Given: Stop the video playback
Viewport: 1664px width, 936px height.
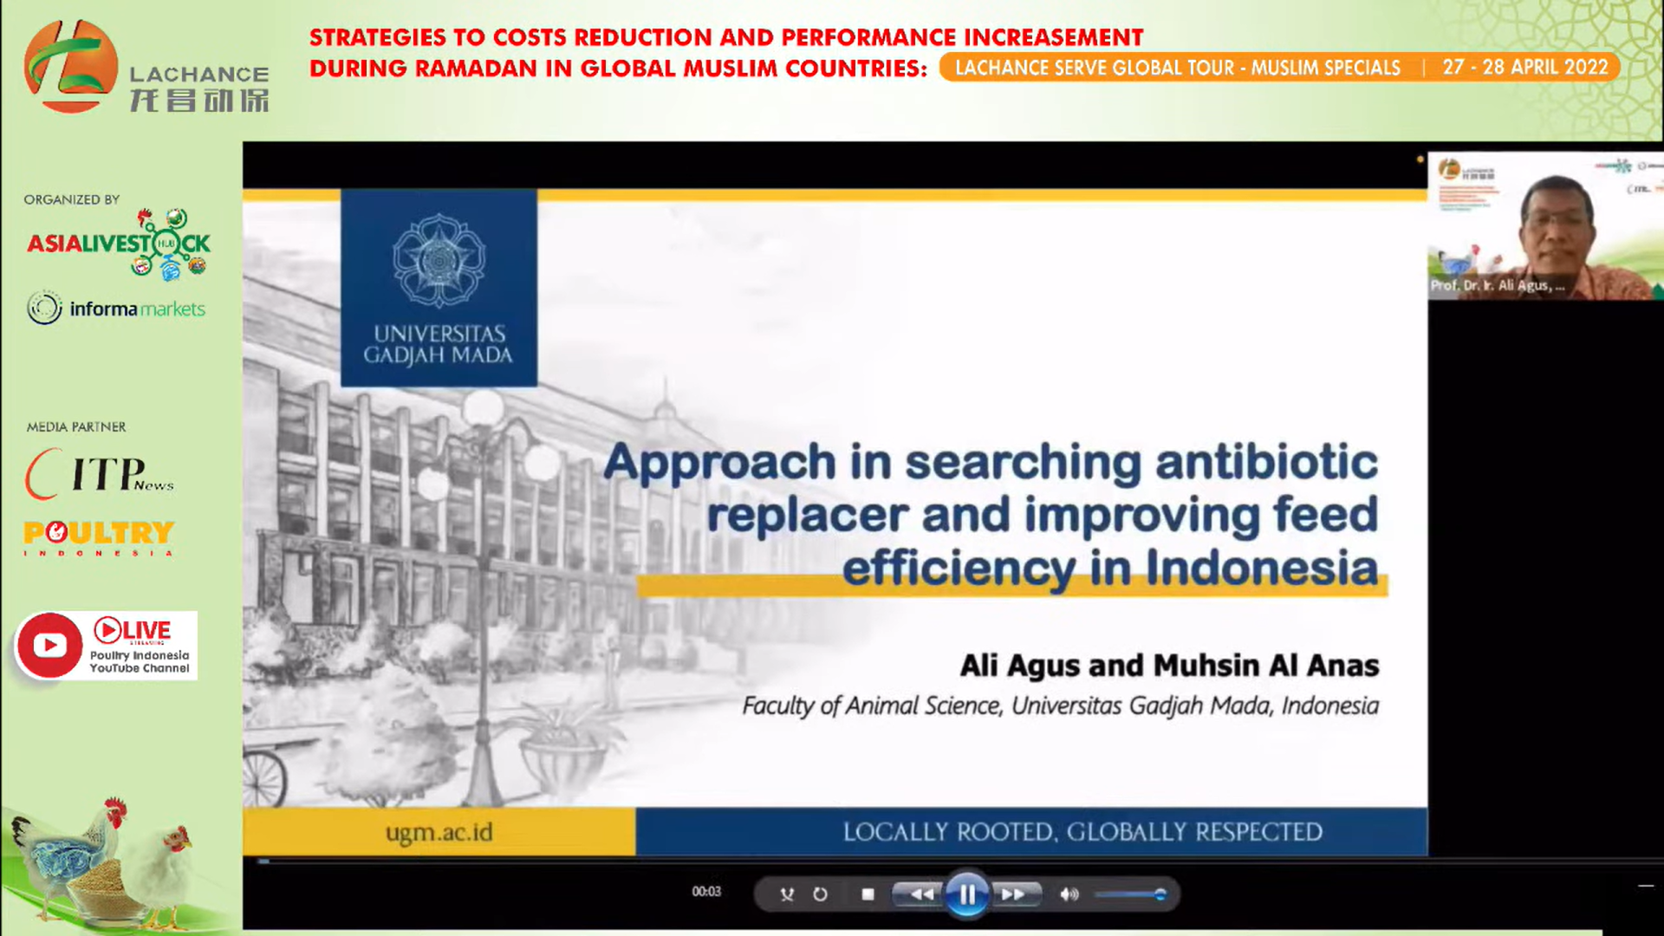Looking at the screenshot, I should pos(868,894).
